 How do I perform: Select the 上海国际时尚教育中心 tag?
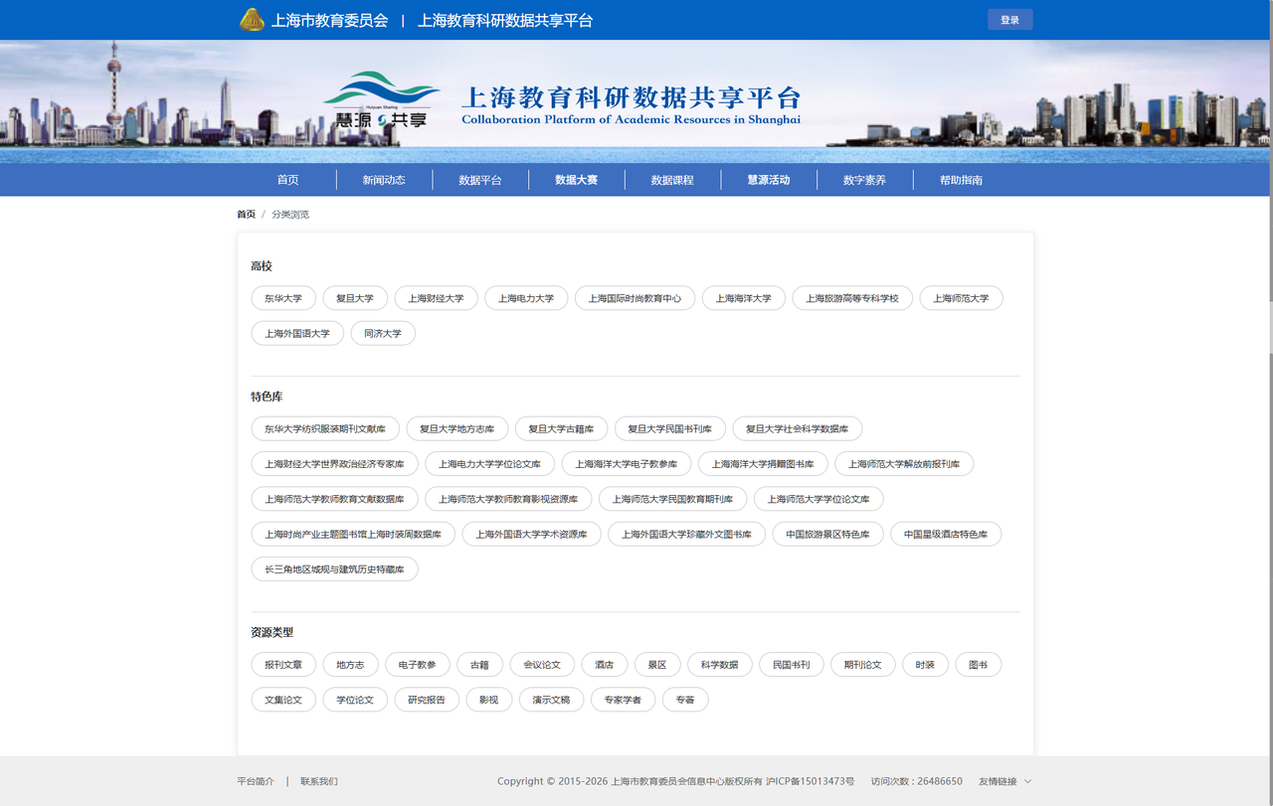click(635, 298)
